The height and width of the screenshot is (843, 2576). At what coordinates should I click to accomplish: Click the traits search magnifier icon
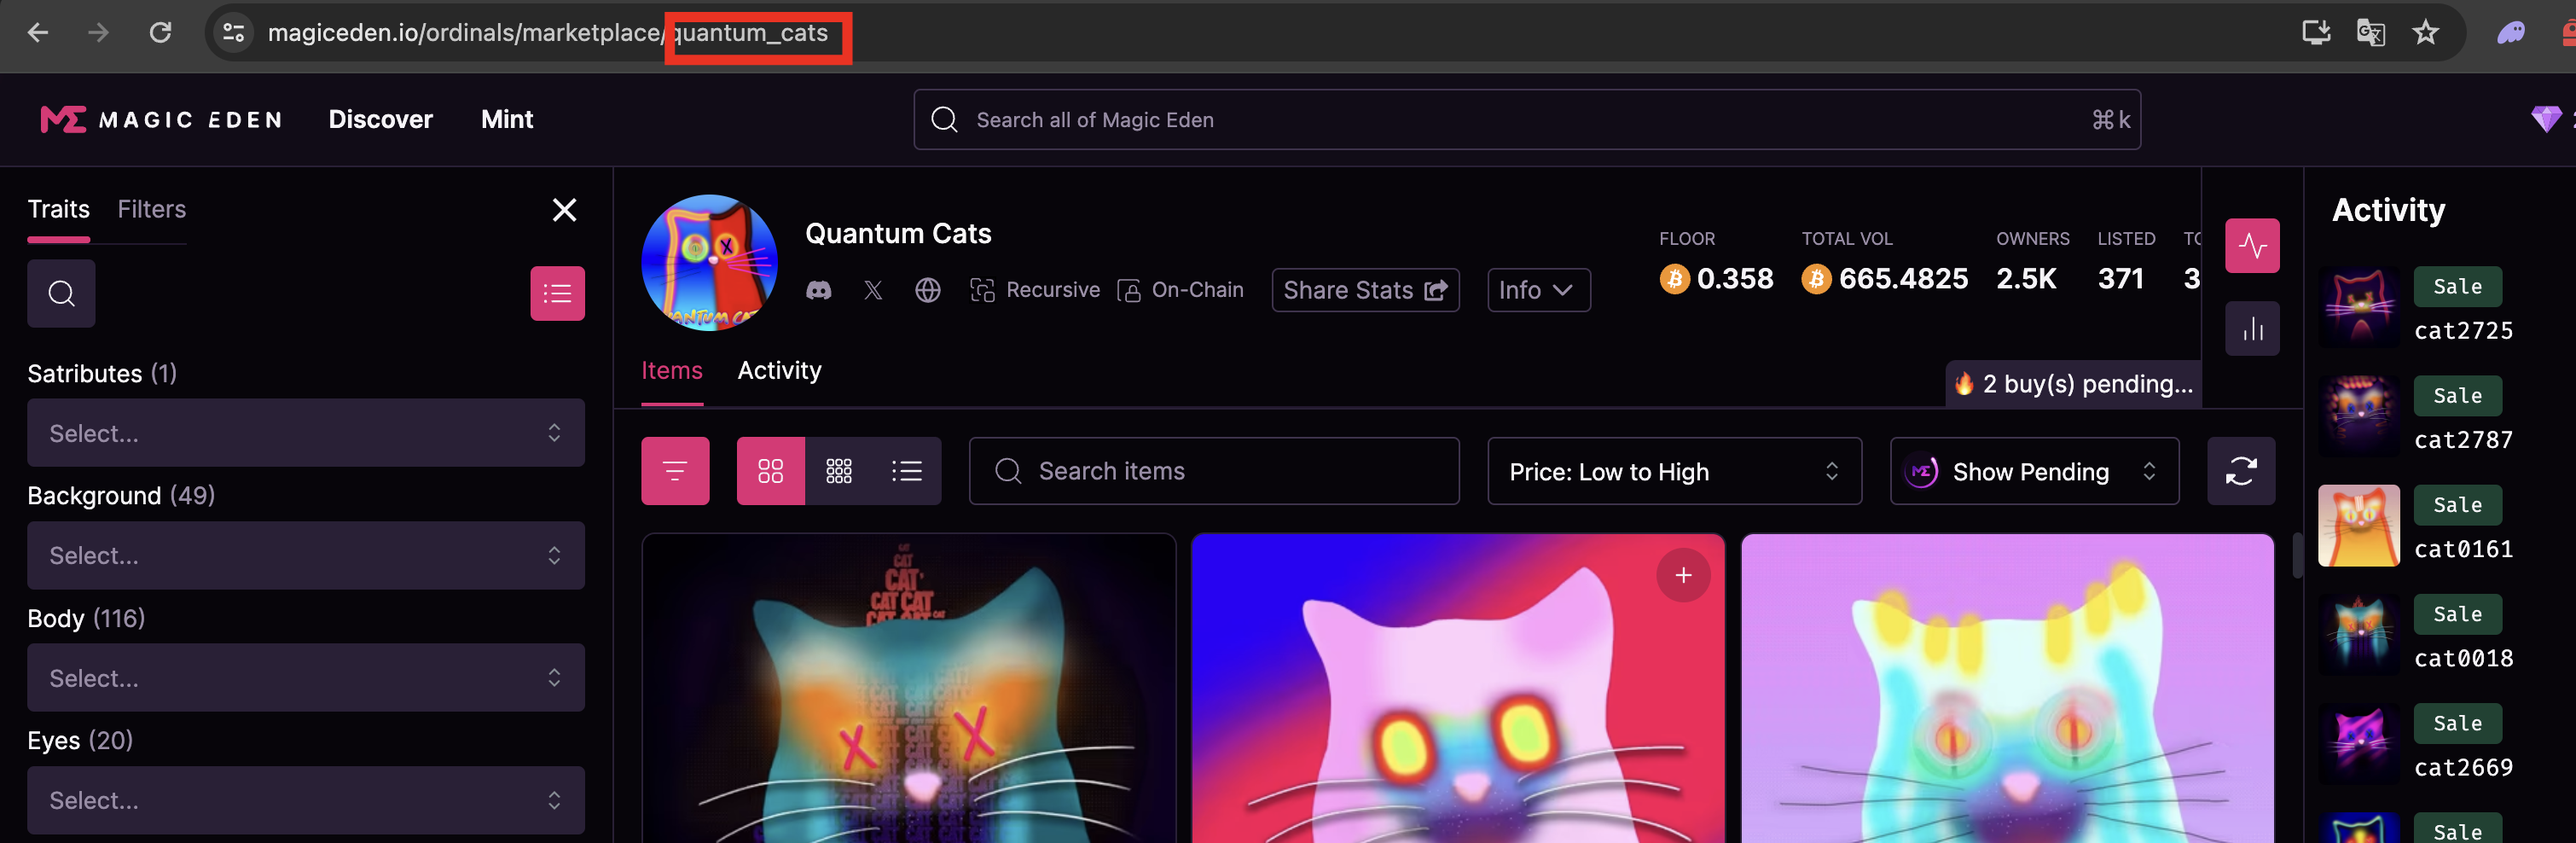(62, 294)
